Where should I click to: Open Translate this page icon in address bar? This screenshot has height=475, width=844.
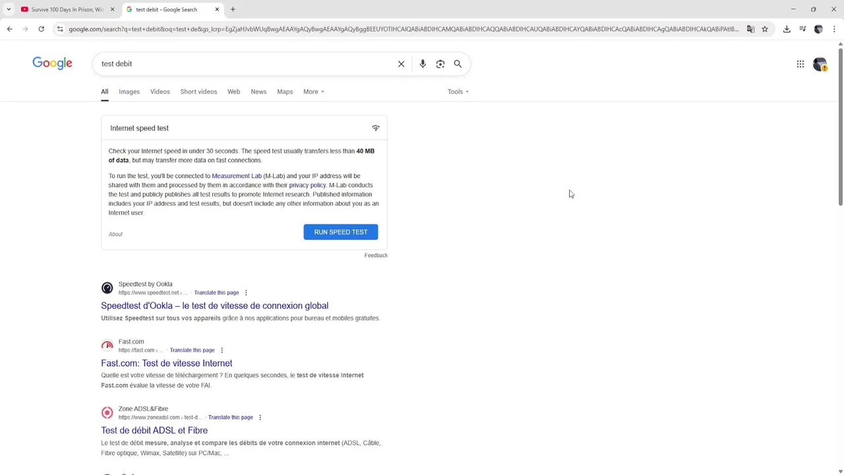point(750,29)
